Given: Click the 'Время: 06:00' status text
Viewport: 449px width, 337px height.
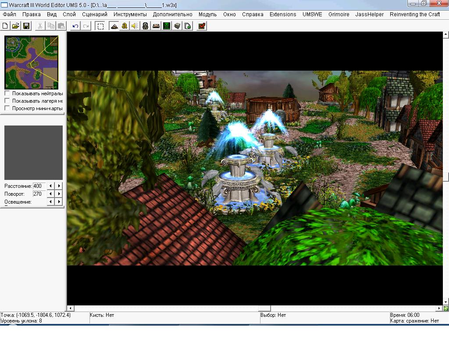Looking at the screenshot, I should 405,315.
